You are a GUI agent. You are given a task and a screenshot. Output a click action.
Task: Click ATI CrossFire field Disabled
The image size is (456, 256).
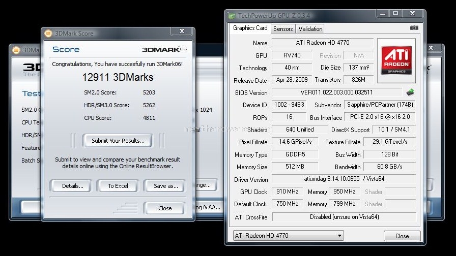344,217
